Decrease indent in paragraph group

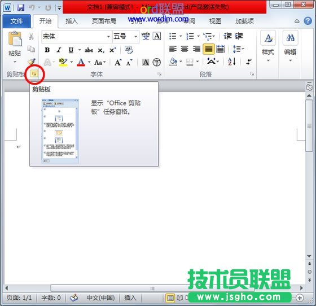228,36
